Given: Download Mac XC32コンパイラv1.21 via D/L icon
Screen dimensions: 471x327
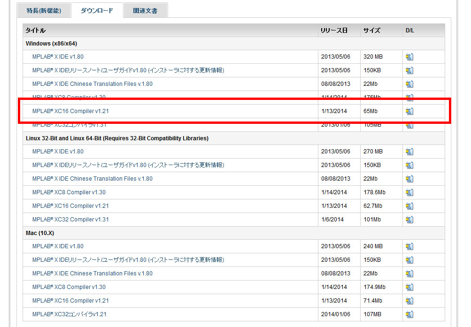Looking at the screenshot, I should [409, 314].
